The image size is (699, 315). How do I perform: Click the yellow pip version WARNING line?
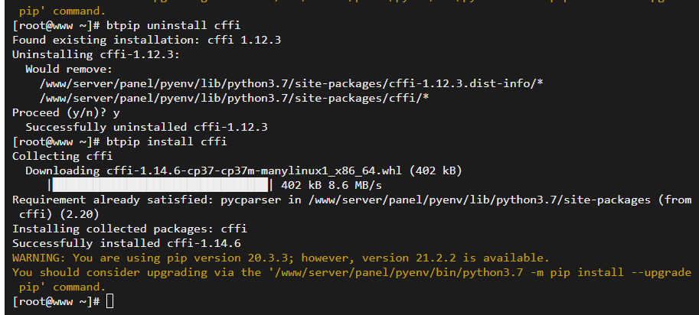pos(281,258)
